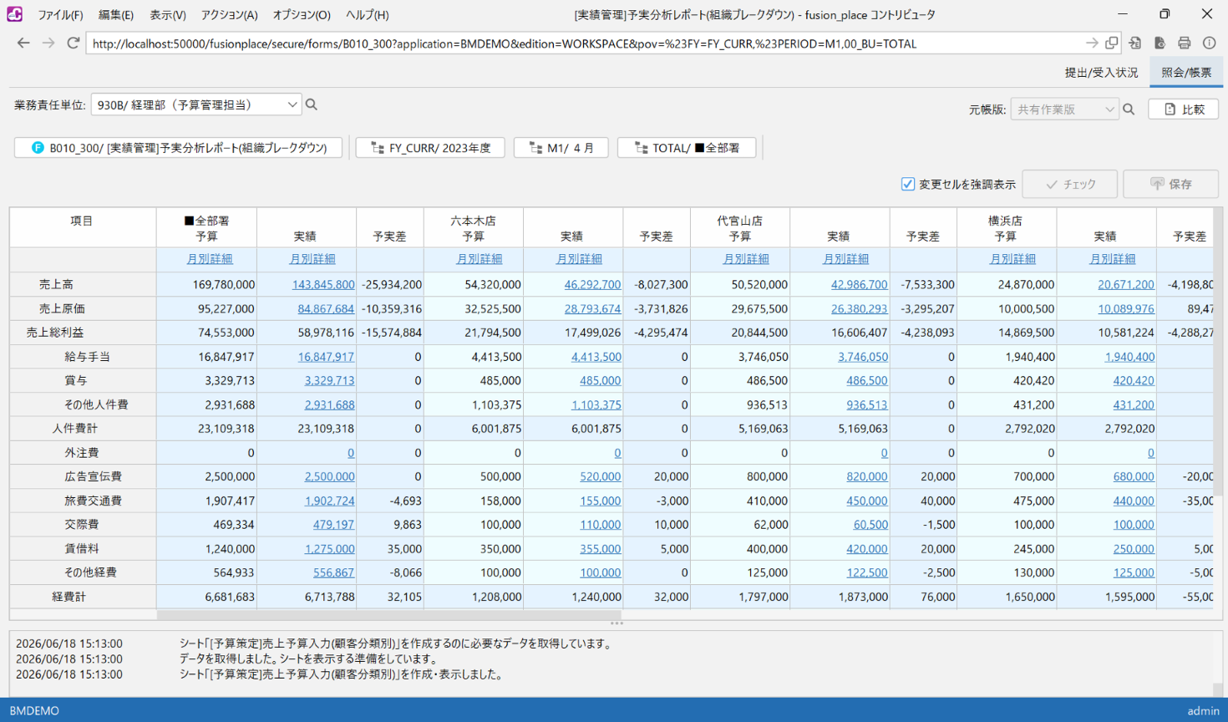Click the printer icon
Image resolution: width=1228 pixels, height=722 pixels.
(x=1185, y=43)
